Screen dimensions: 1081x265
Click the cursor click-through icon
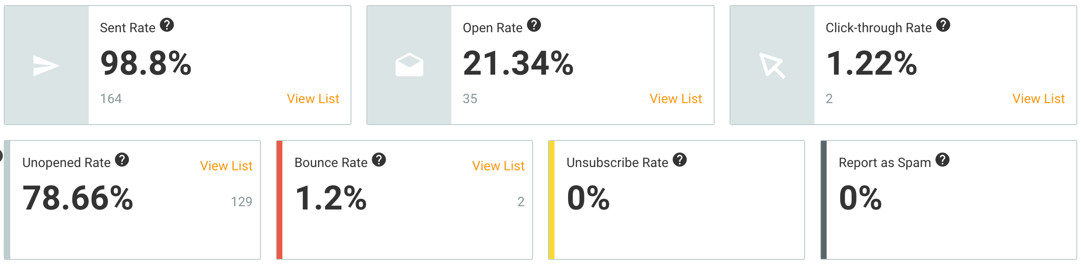(772, 65)
